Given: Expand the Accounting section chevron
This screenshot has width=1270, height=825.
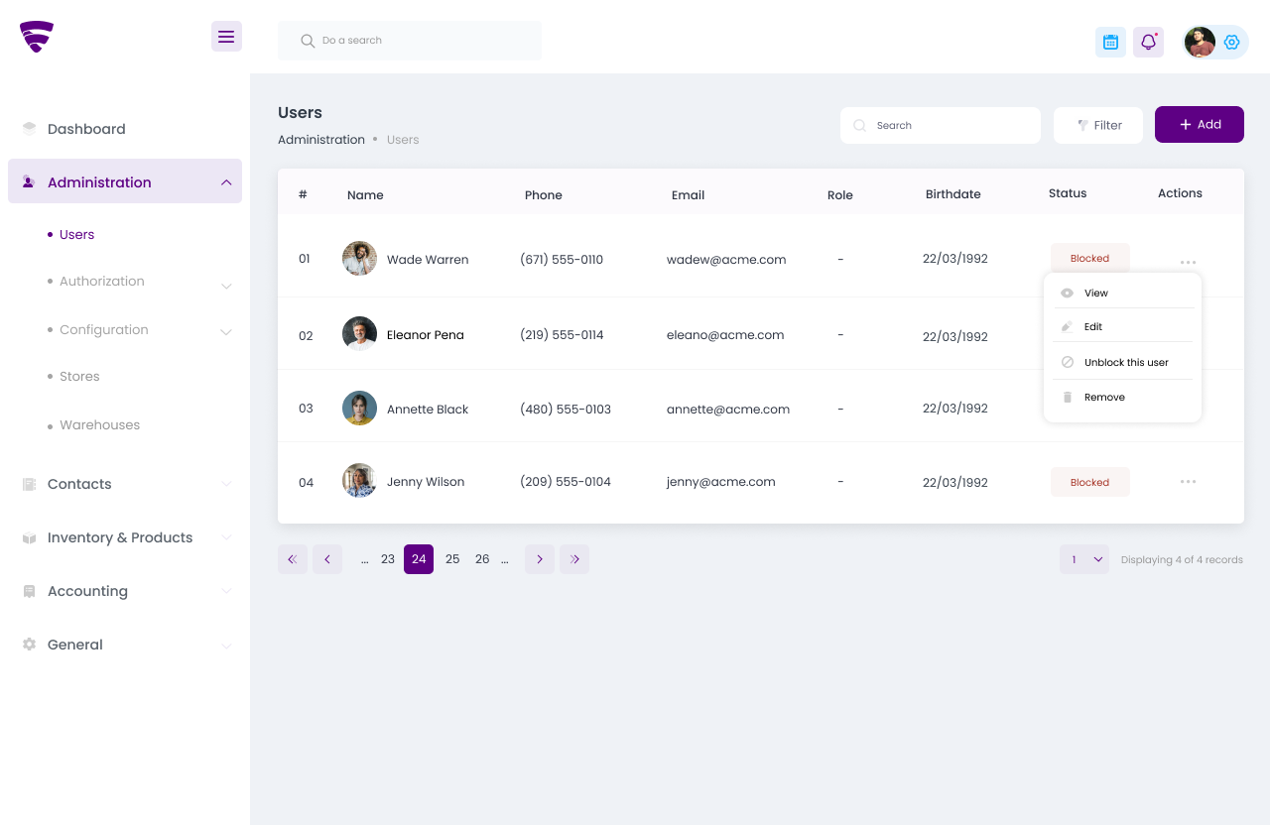Looking at the screenshot, I should (226, 591).
